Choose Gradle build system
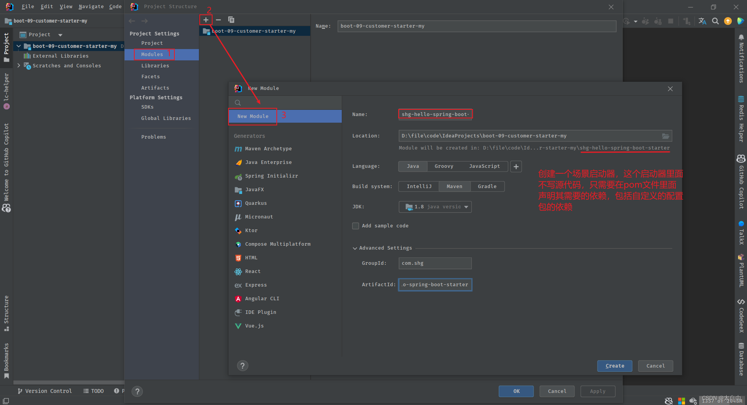 click(x=487, y=187)
